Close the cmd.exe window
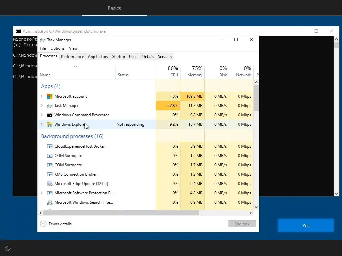 coord(332,31)
